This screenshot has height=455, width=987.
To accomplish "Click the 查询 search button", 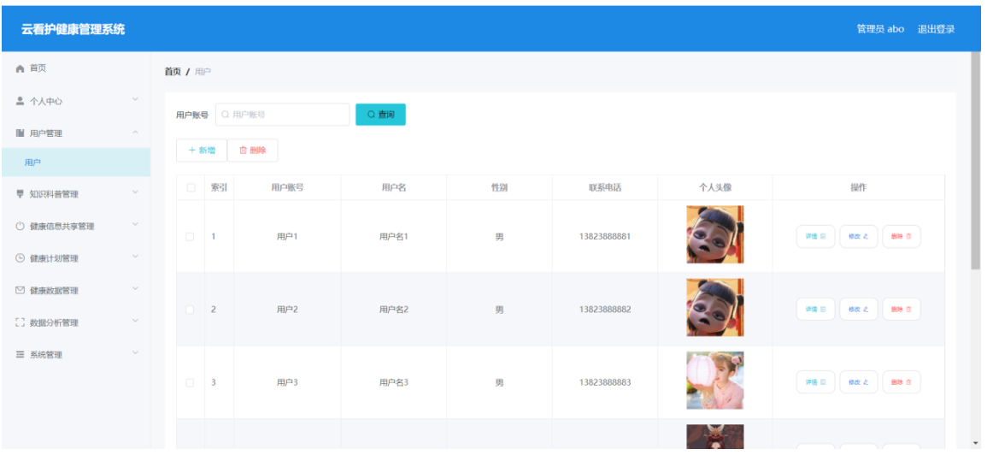I will (x=380, y=115).
